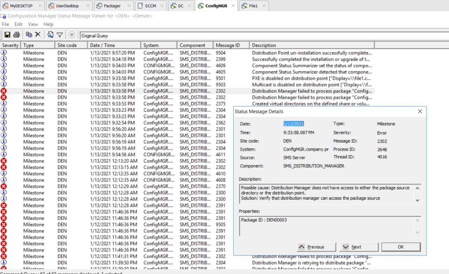449x274 pixels.
Task: Sort by the Component column header
Action: (x=195, y=45)
